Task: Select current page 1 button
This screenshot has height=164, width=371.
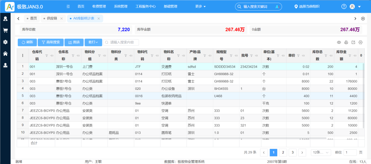Action: [x=273, y=152]
